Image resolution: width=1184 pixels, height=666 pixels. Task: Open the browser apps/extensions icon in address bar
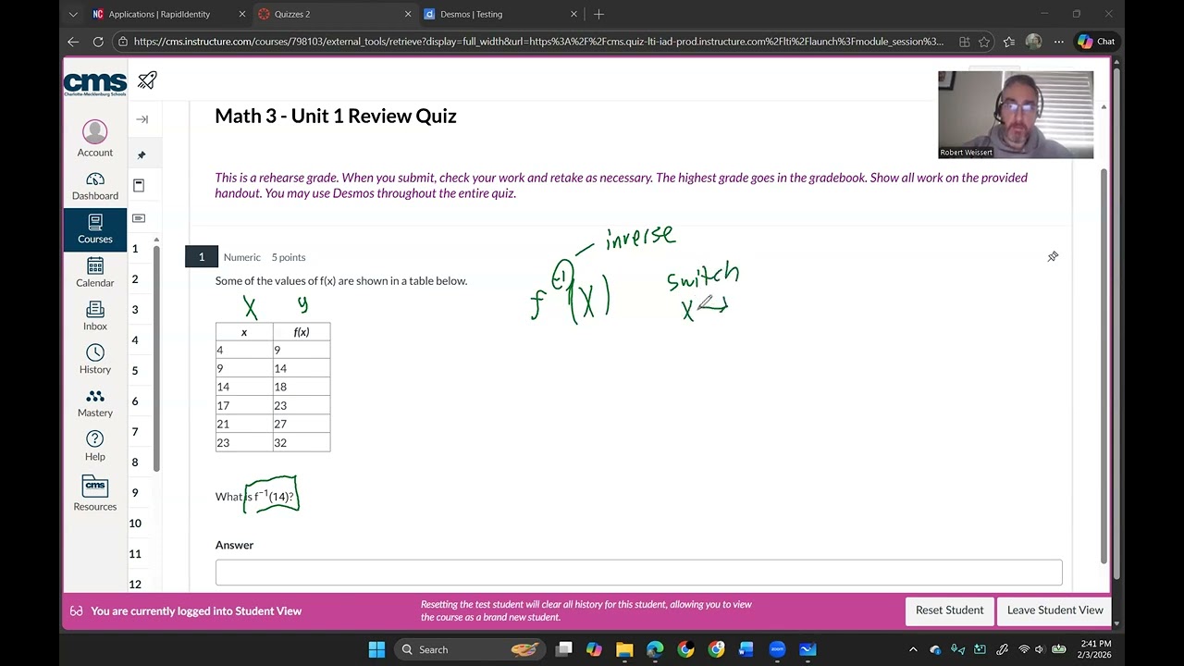(964, 42)
